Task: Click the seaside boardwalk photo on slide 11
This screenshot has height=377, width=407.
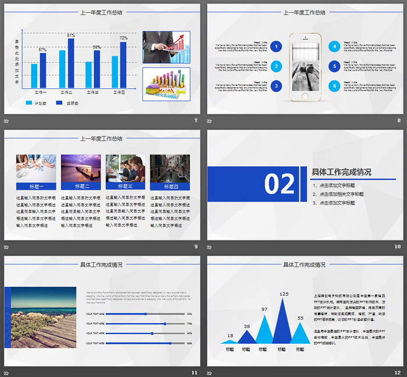Action: pos(44,317)
